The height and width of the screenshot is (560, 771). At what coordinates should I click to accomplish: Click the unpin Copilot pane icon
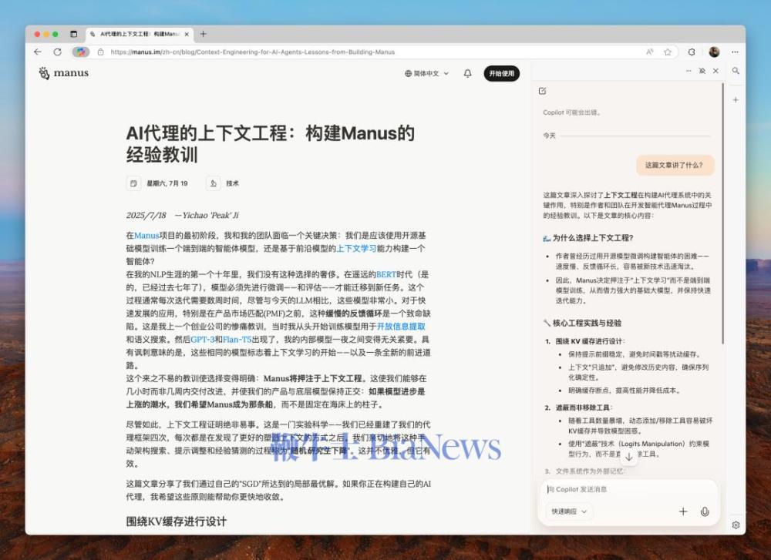[x=702, y=71]
